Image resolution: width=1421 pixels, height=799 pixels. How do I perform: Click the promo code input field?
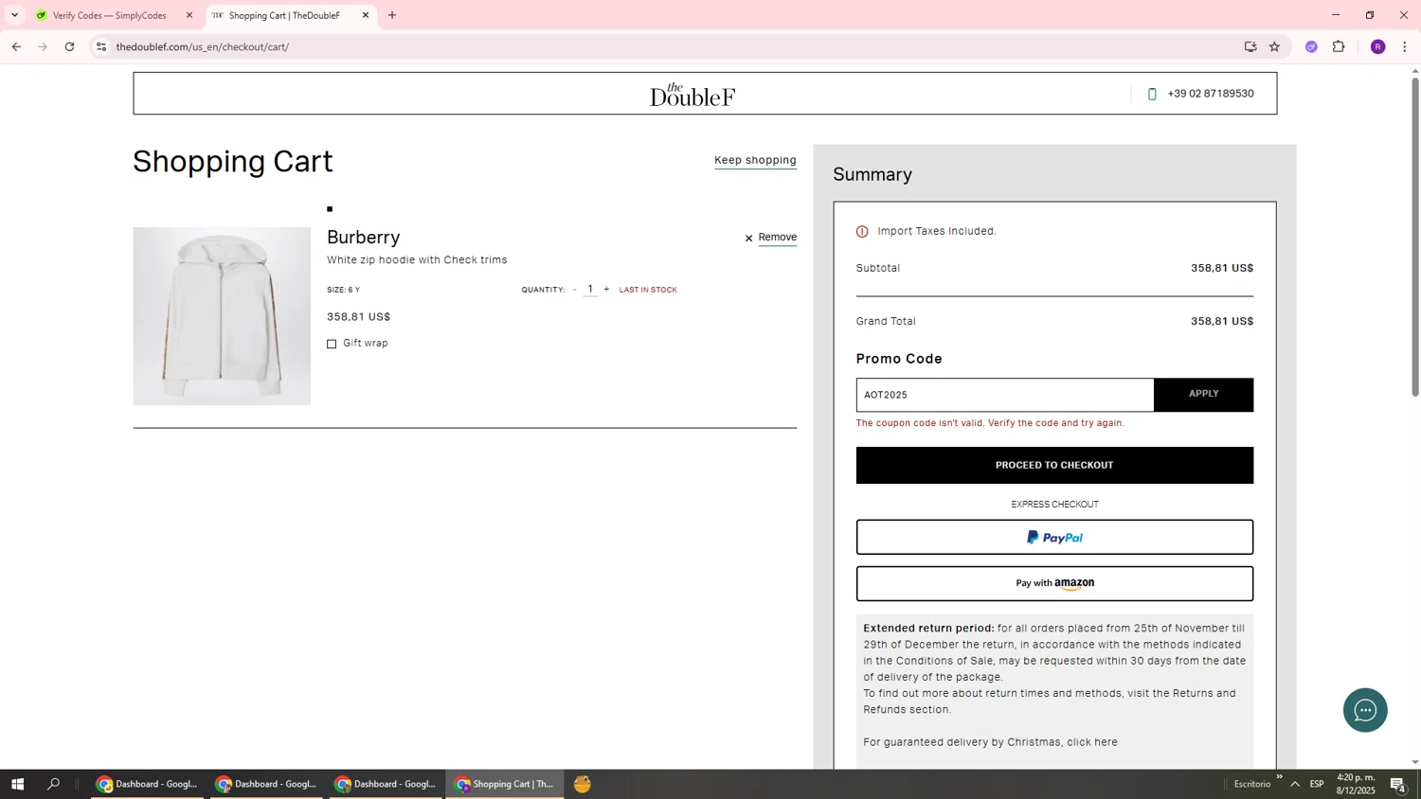(1005, 395)
